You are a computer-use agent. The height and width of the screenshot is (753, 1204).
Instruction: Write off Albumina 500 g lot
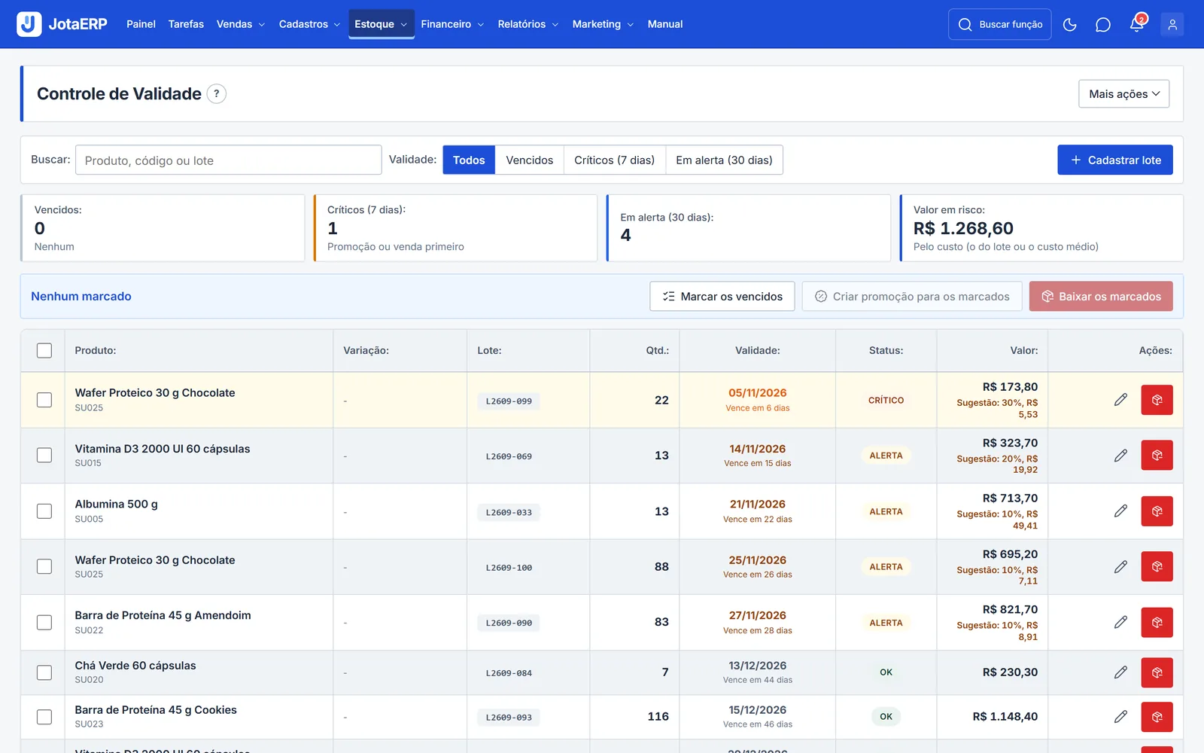(x=1157, y=511)
